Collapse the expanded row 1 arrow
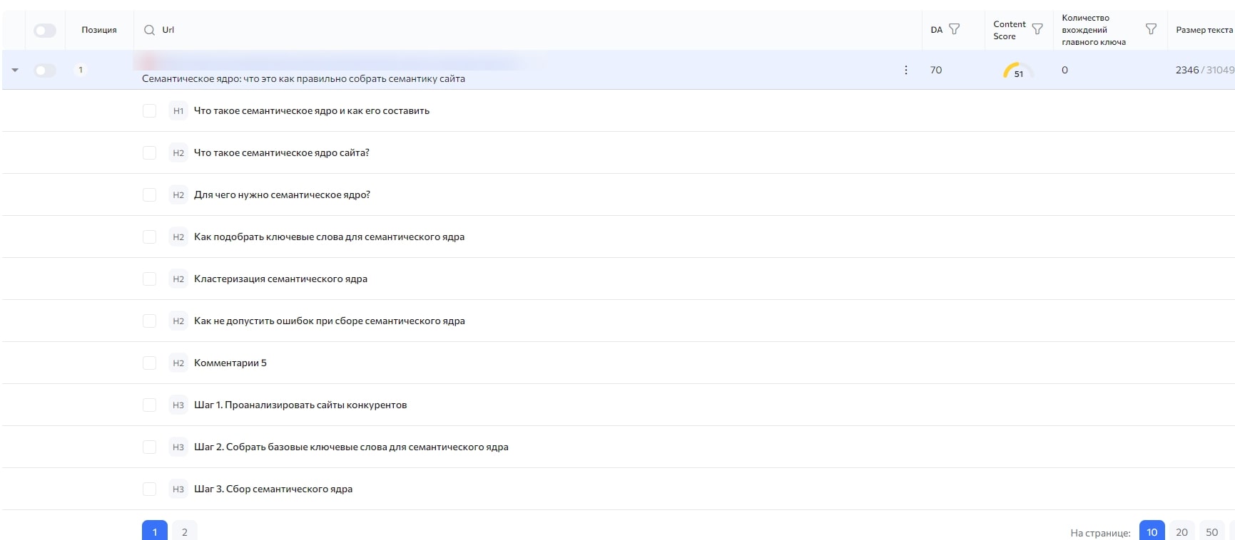The image size is (1235, 540). pyautogui.click(x=15, y=70)
